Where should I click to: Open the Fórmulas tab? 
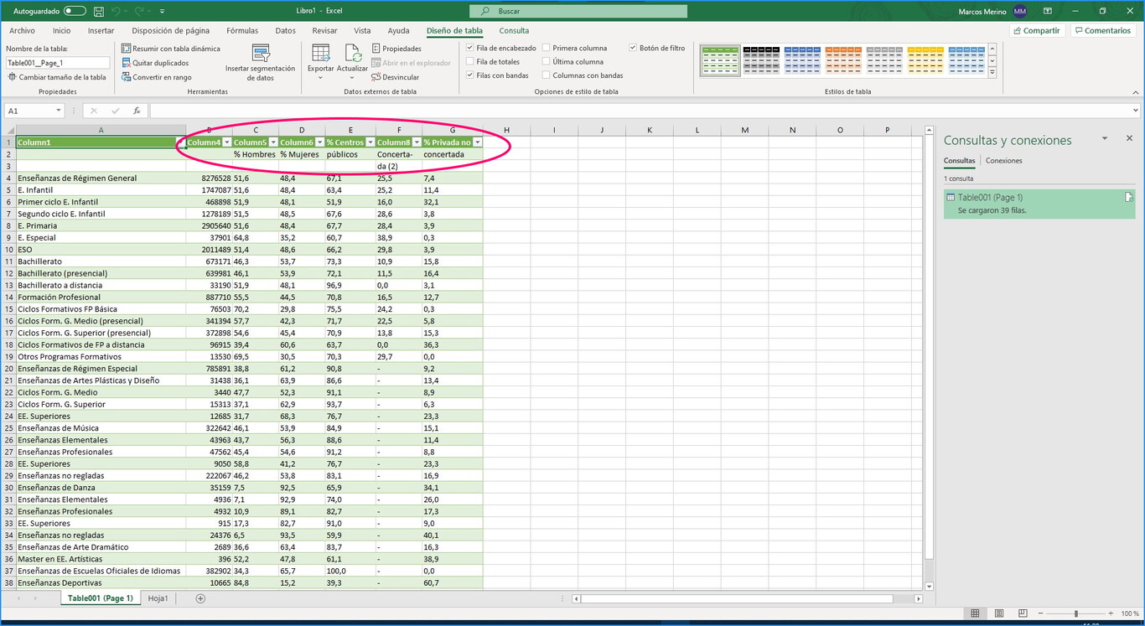tap(242, 30)
